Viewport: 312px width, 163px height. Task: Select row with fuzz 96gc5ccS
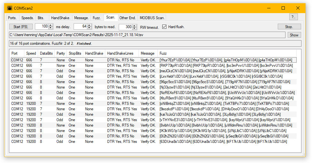154,82
